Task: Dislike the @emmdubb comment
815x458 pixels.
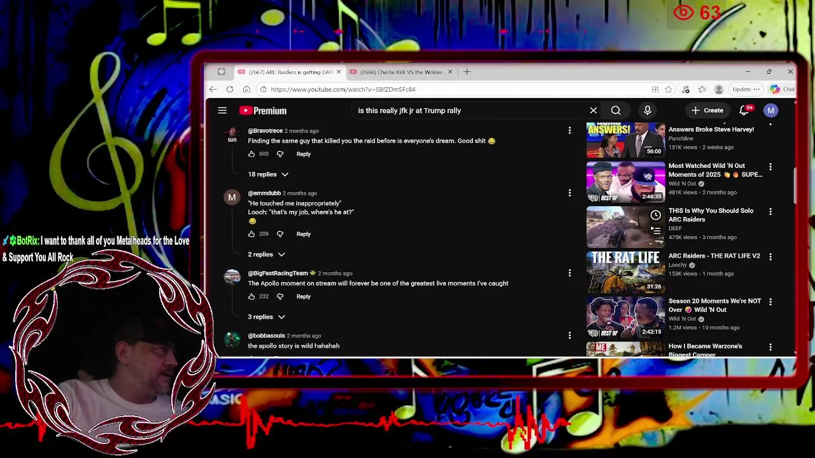Action: pos(280,234)
